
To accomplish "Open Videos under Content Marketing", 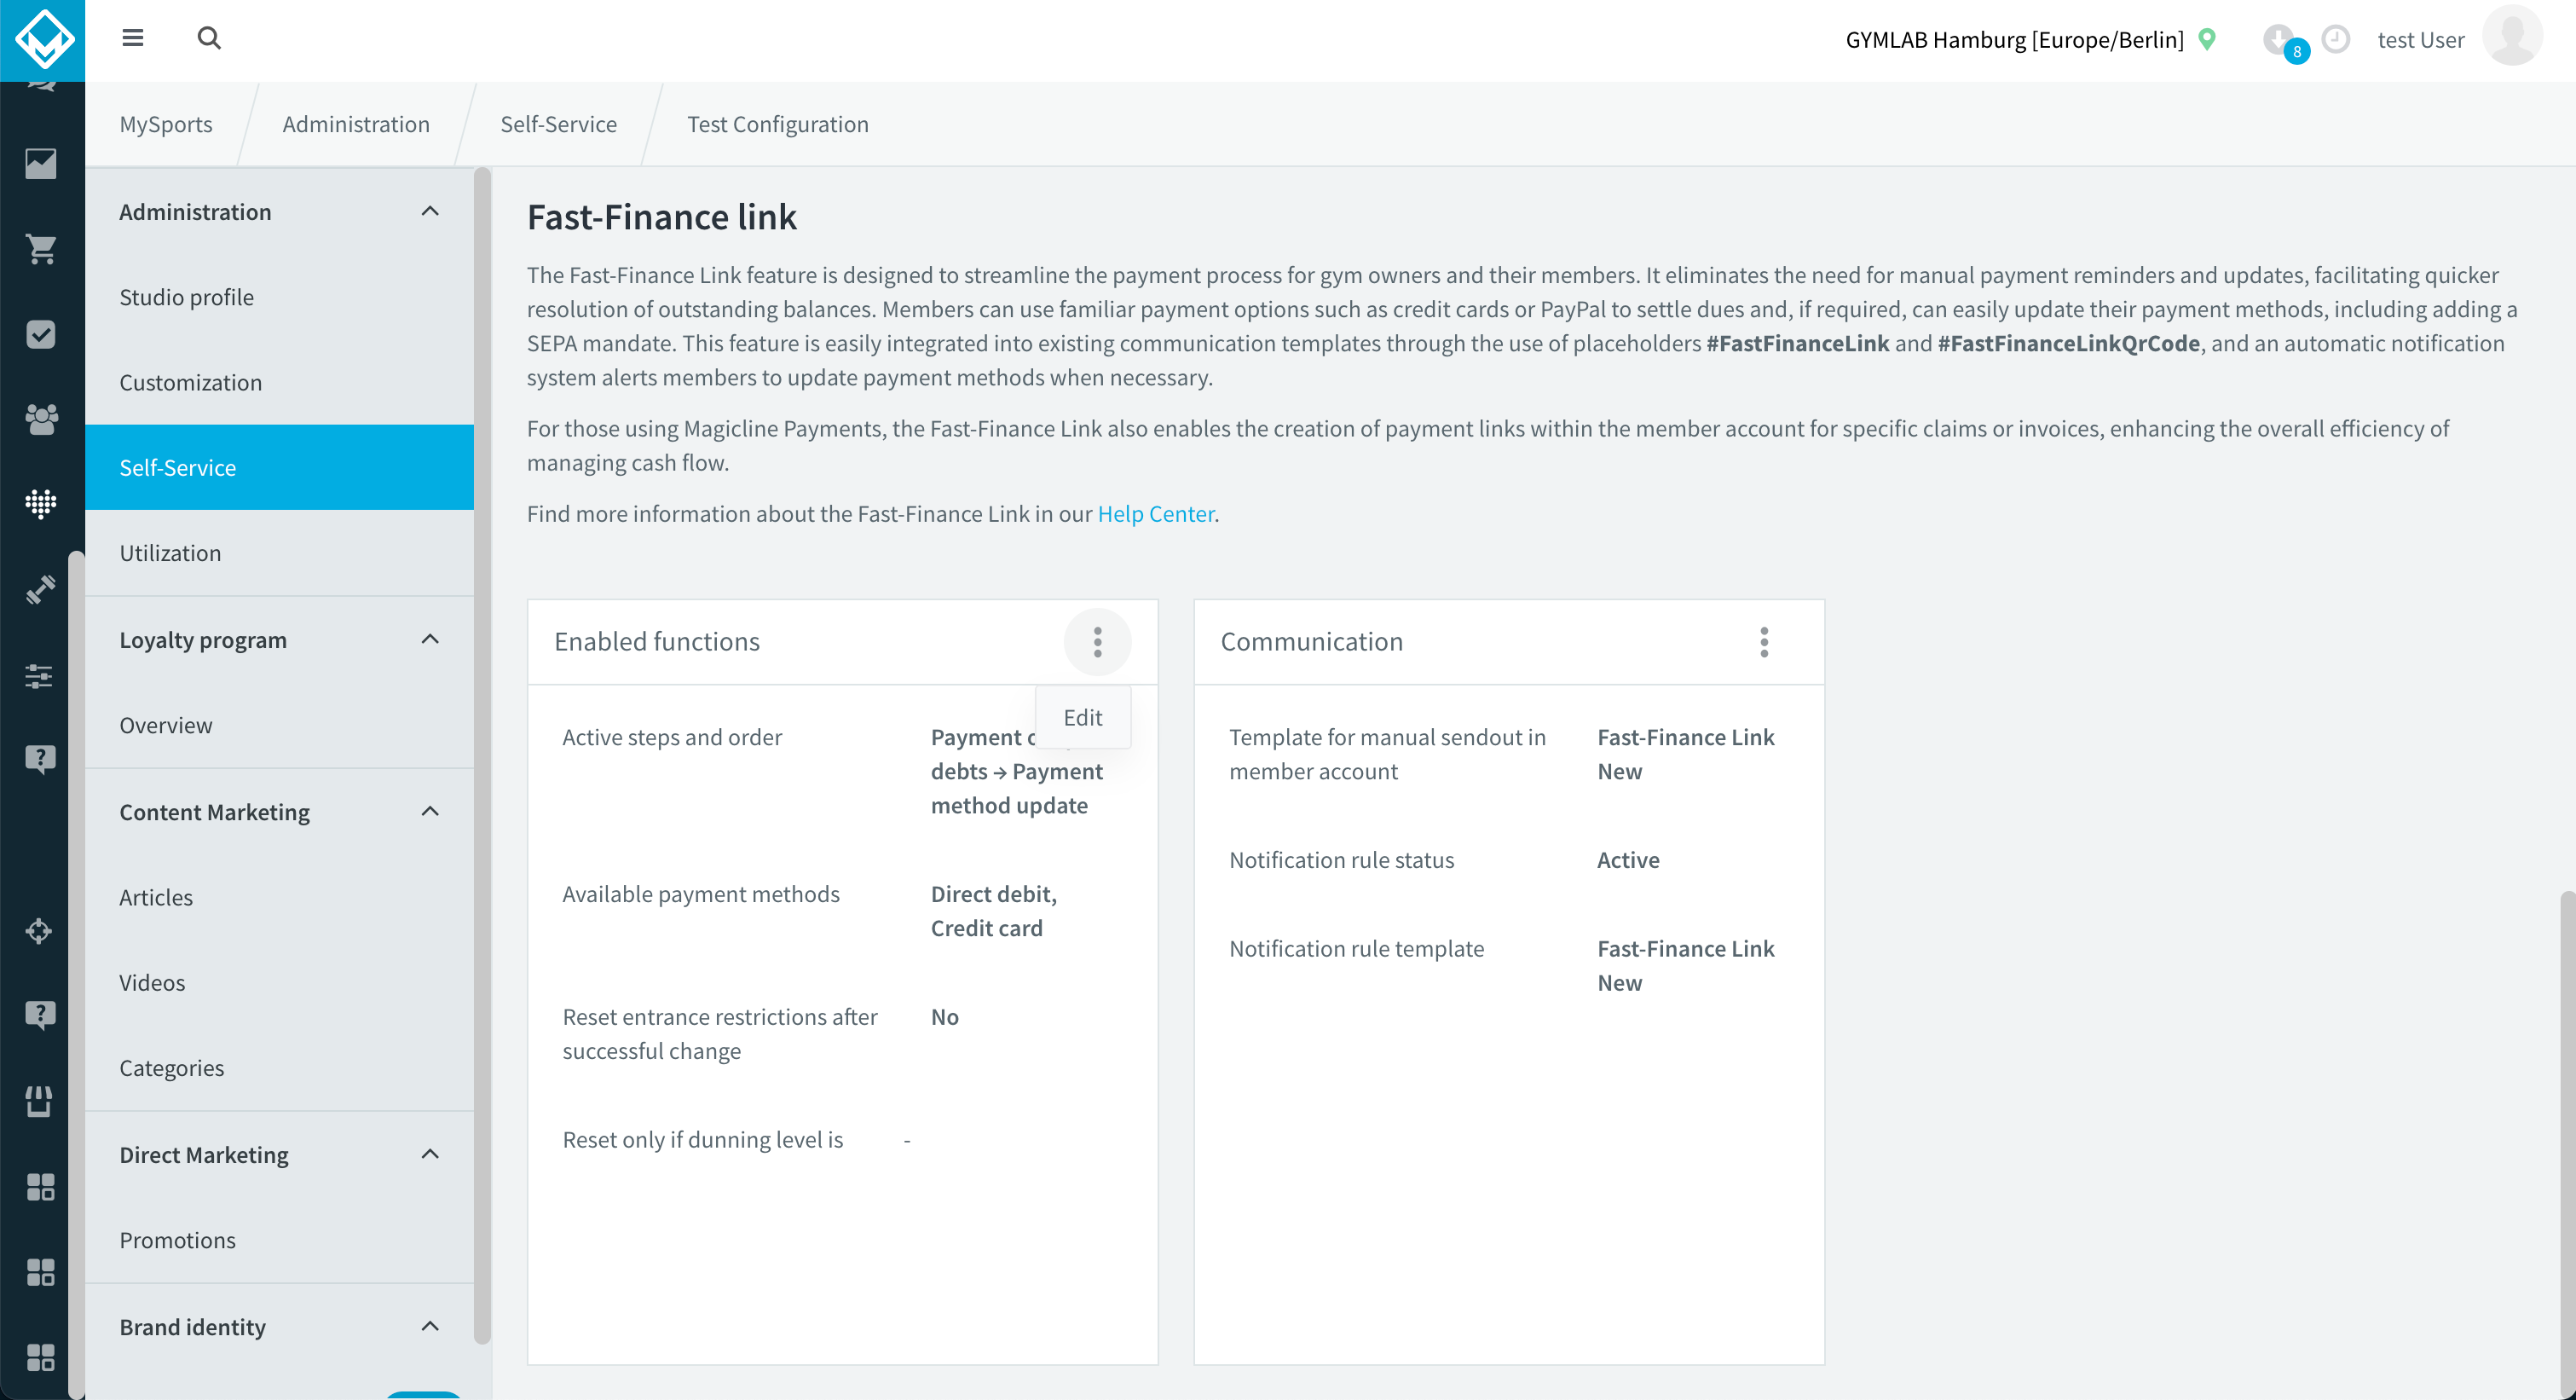I will point(279,982).
